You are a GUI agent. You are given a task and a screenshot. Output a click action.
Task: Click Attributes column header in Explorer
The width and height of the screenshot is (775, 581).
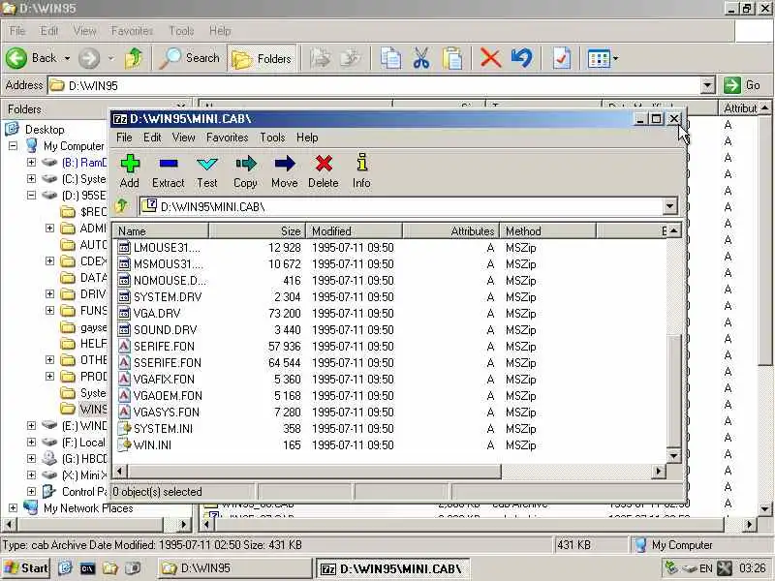point(740,107)
